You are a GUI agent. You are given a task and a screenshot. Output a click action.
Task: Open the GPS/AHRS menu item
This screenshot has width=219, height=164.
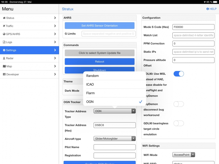tap(29, 34)
